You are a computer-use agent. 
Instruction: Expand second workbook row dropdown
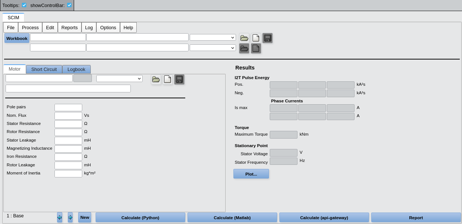(x=213, y=48)
